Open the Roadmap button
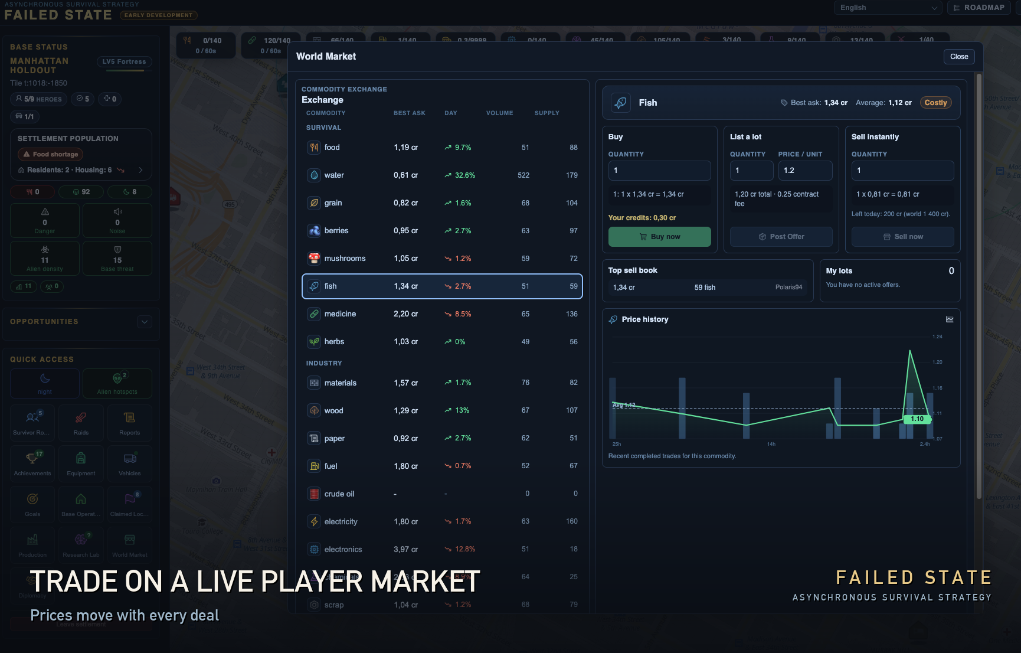The image size is (1021, 653). point(978,8)
